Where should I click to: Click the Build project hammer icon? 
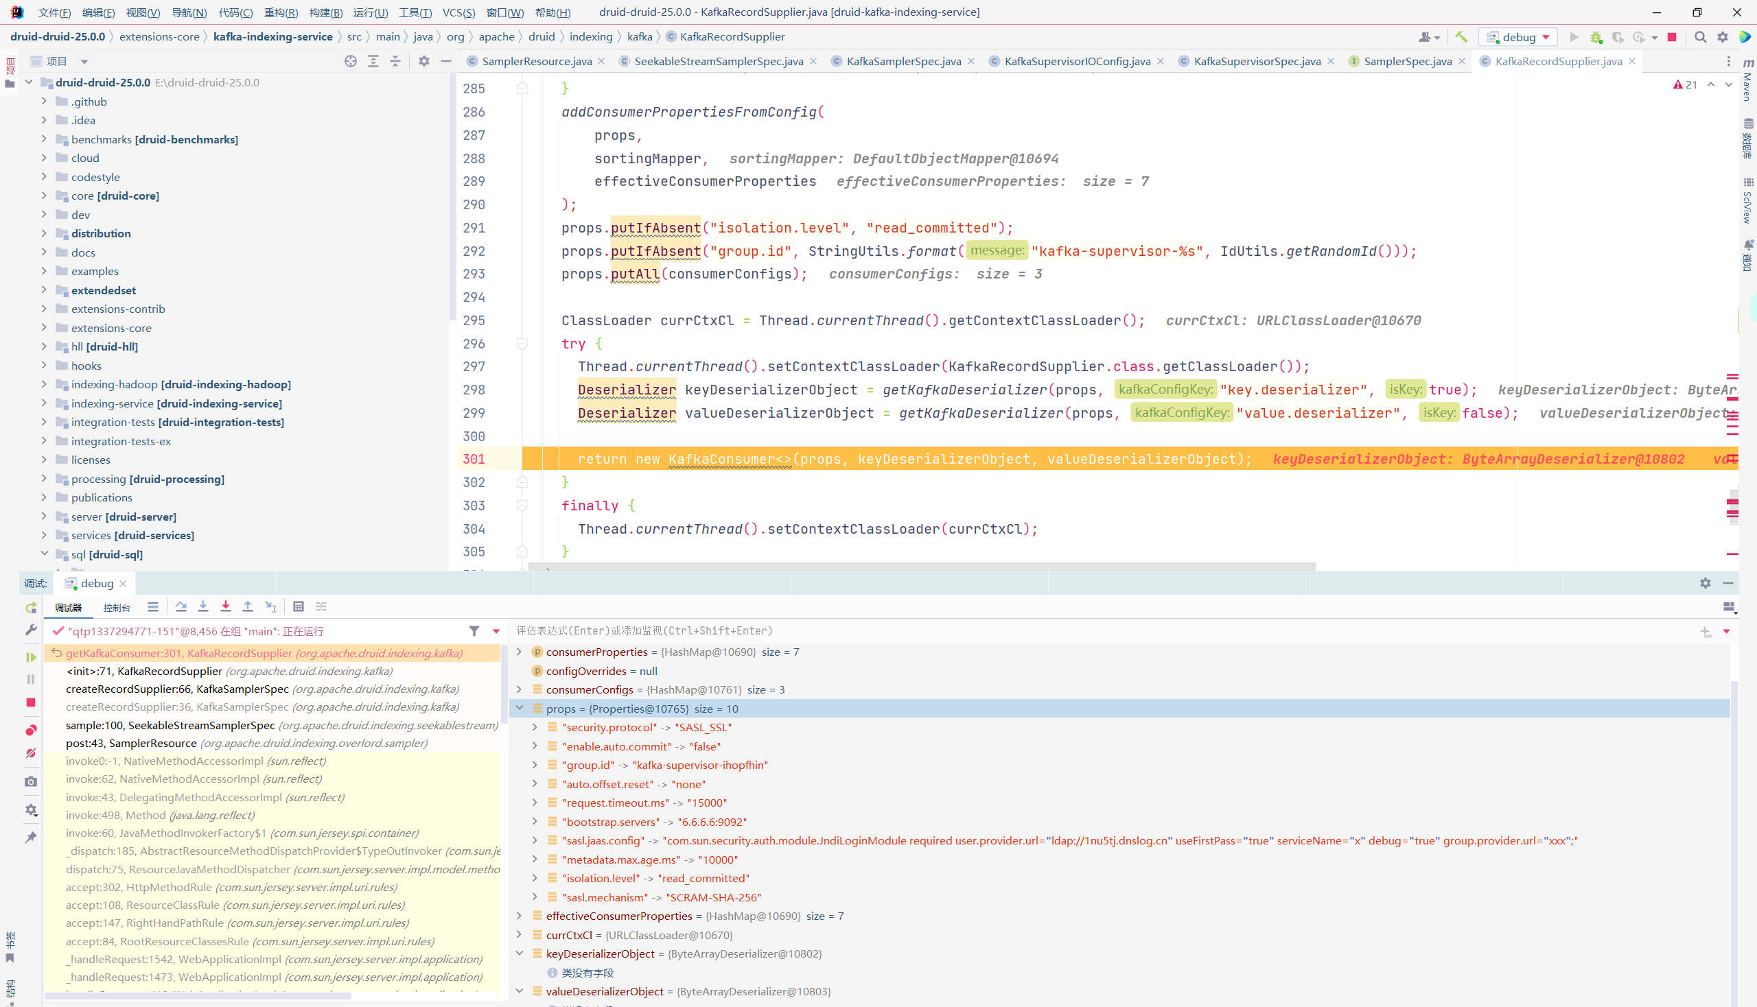click(x=1461, y=37)
